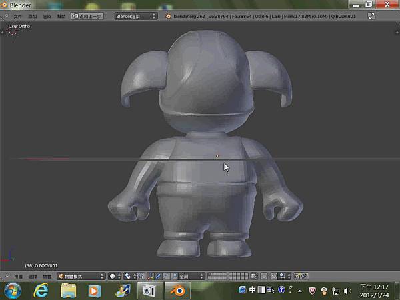Select the translate manipulator arrow icon
Screen dimensions: 400x300
tap(159, 276)
